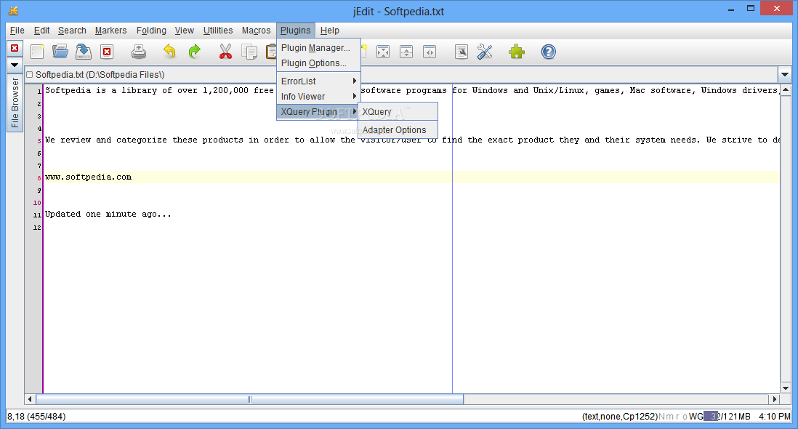Open Plugin Manager with the green puzzle icon
798x429 pixels.
(x=517, y=52)
